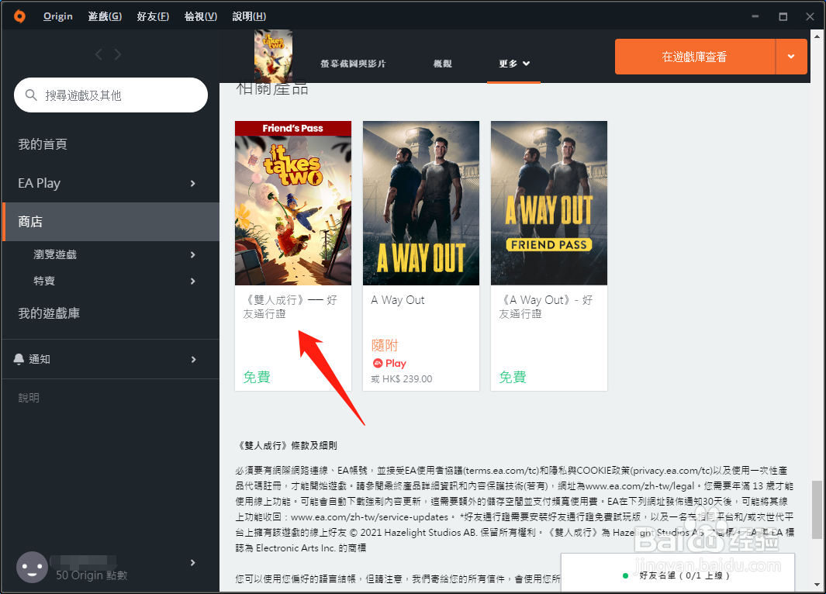826x594 pixels.
Task: Click the It Takes Two header thumbnail
Action: 273,56
